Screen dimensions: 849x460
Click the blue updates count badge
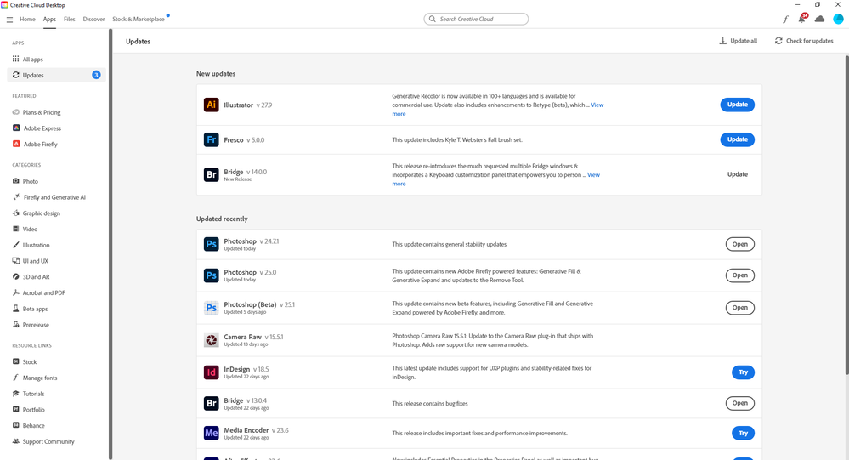coord(96,75)
